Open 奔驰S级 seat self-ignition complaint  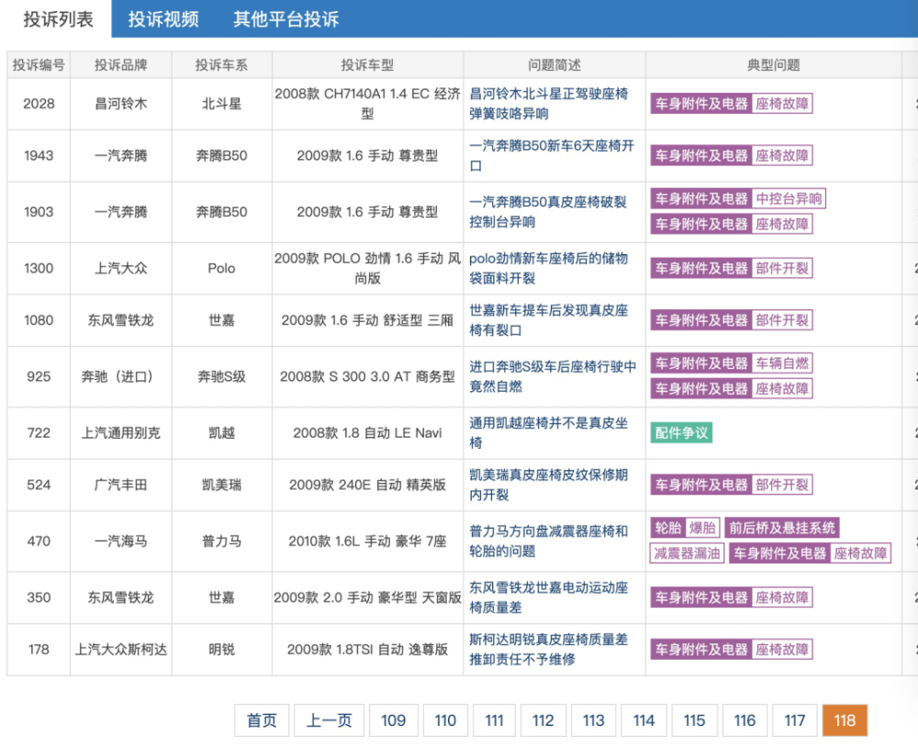pos(553,376)
